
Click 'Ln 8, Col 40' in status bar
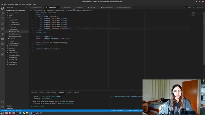128,111
